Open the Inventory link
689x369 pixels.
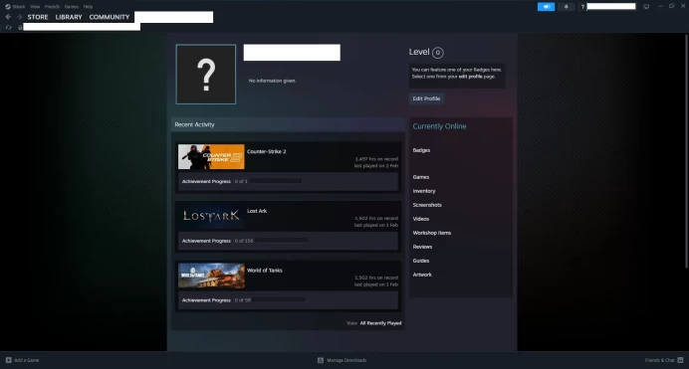tap(424, 191)
